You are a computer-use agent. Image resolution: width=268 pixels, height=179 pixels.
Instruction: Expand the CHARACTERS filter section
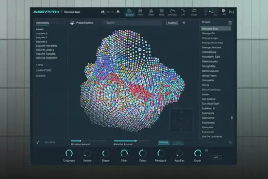[44, 70]
